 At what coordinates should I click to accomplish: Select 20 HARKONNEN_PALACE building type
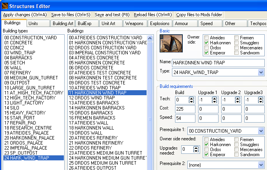tap(33, 138)
